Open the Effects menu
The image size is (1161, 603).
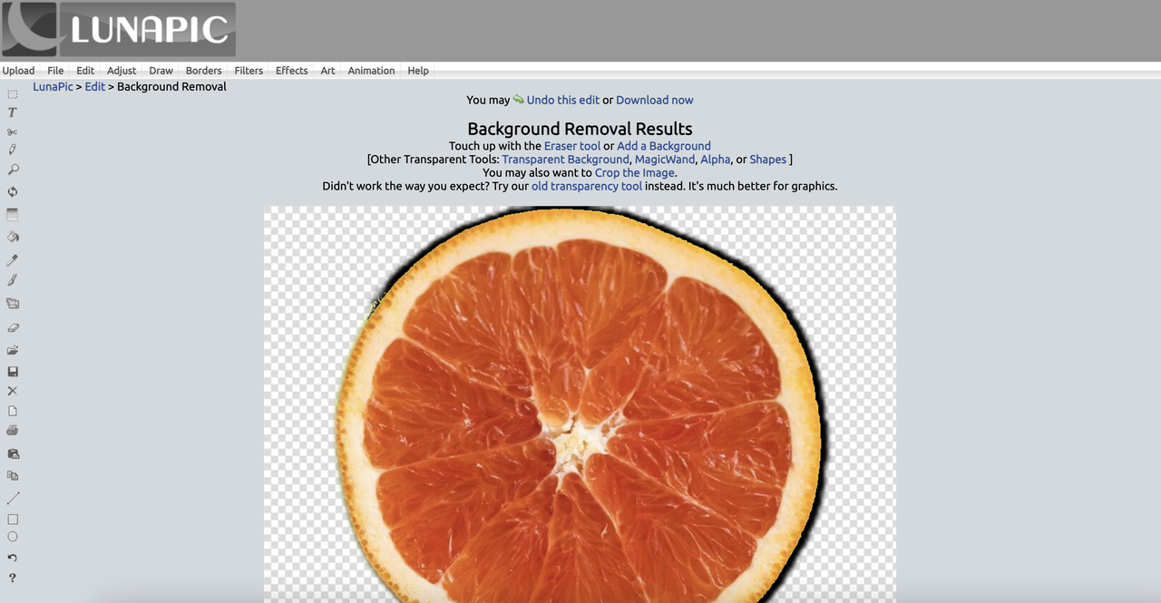click(291, 71)
